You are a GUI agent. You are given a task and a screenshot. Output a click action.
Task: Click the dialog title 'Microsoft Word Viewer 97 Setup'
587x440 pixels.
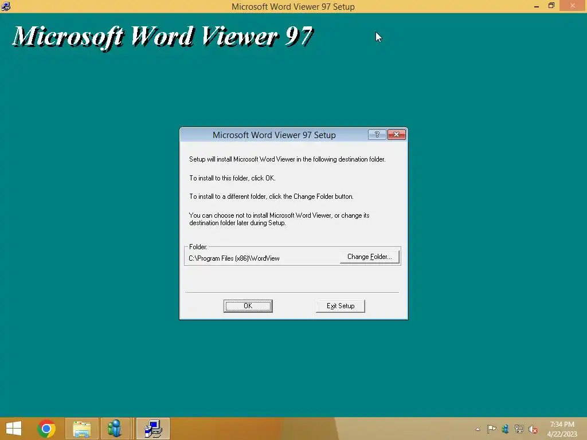(274, 135)
